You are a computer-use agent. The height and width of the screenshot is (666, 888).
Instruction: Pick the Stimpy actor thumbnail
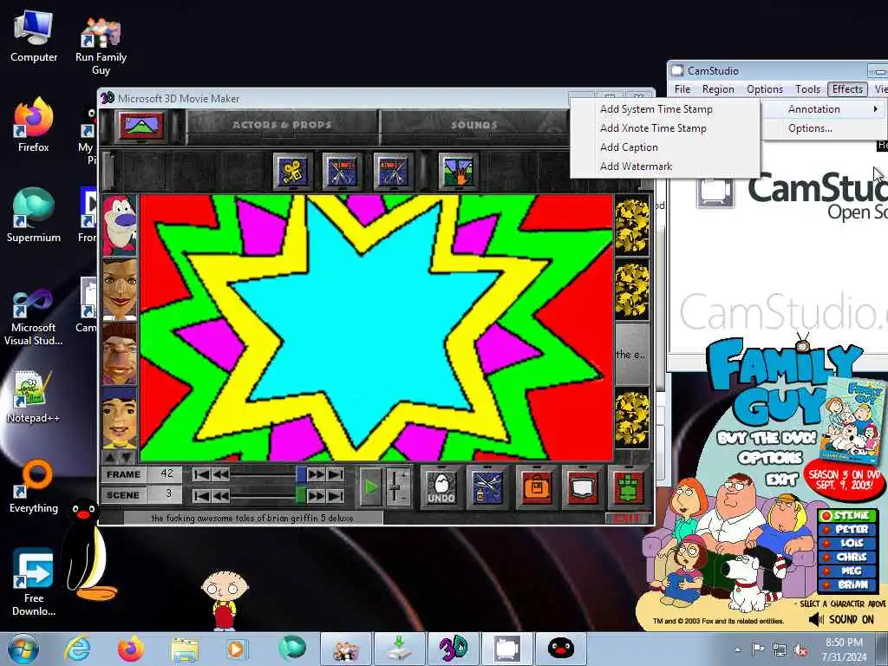click(x=120, y=226)
